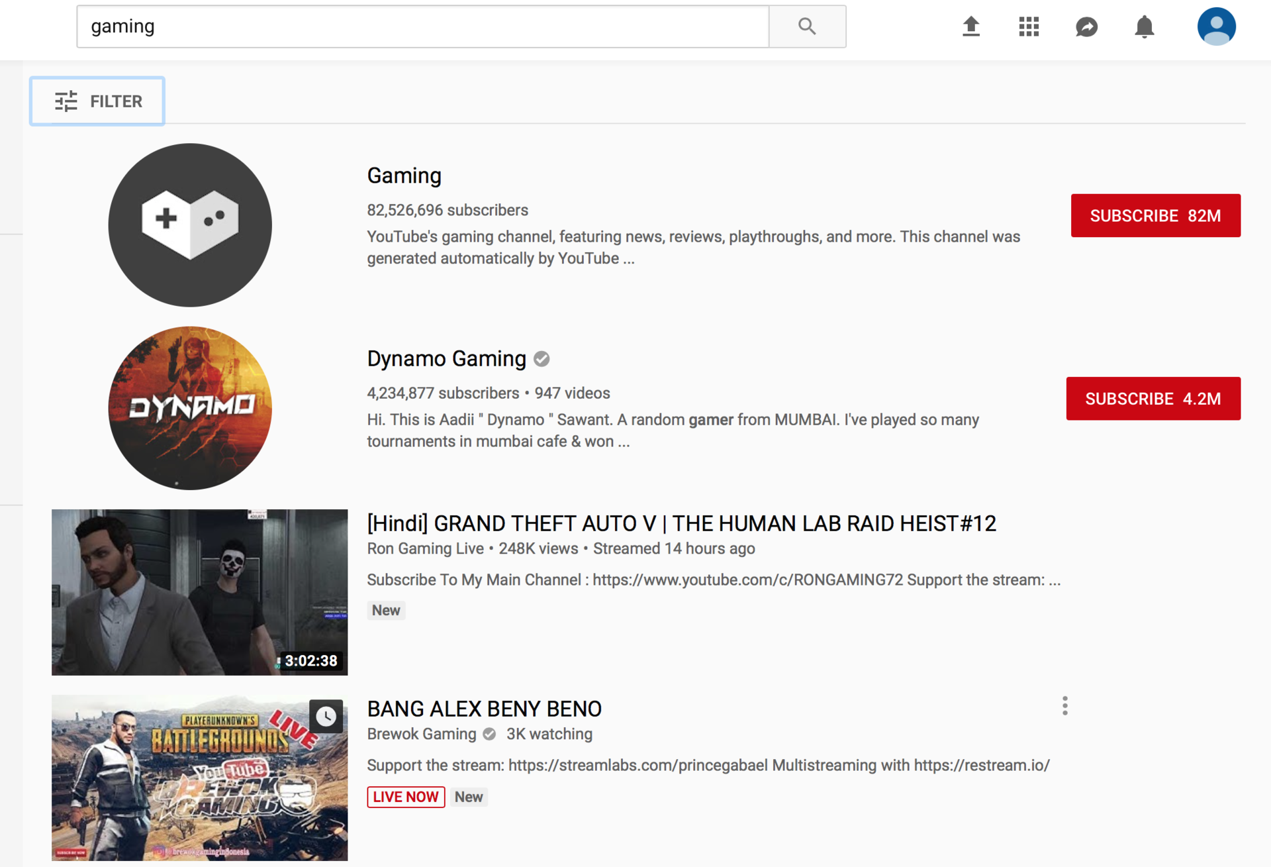
Task: Open the Dynamo Gaming channel title
Action: click(446, 358)
